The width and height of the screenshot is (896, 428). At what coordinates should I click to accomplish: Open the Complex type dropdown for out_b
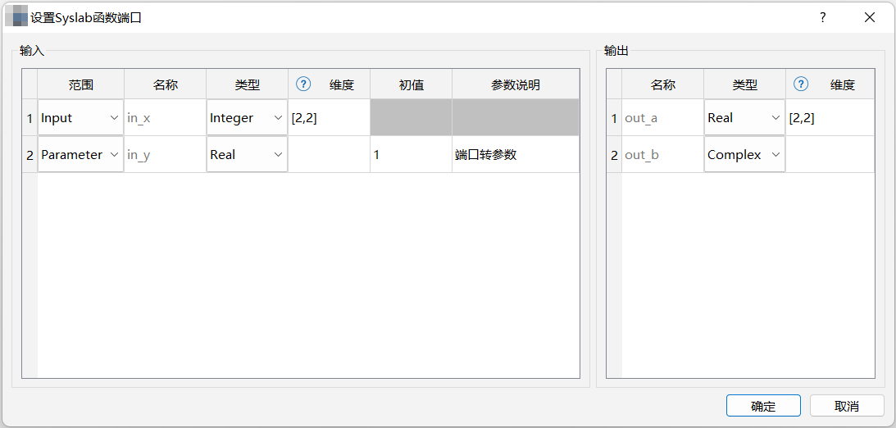[744, 155]
